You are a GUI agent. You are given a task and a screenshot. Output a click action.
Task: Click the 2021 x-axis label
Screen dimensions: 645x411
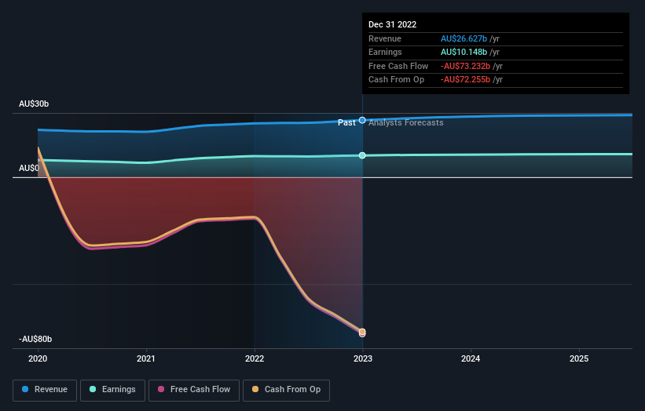146,358
